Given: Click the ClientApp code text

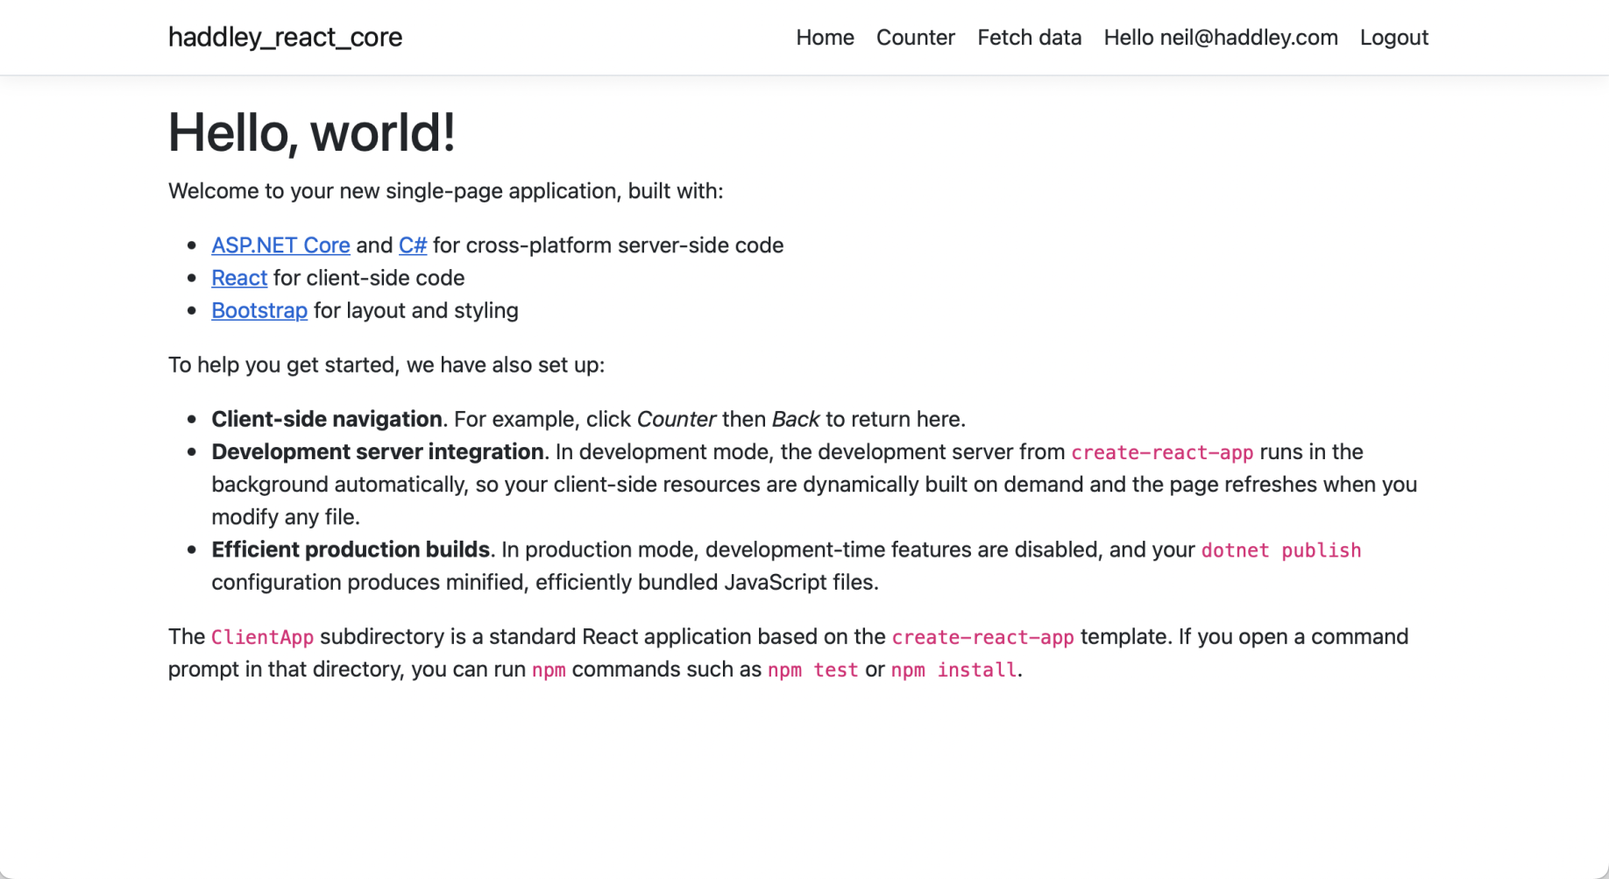Looking at the screenshot, I should coord(262,637).
